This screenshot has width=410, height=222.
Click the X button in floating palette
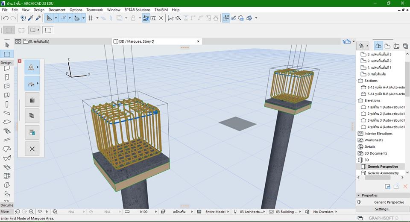(x=32, y=149)
